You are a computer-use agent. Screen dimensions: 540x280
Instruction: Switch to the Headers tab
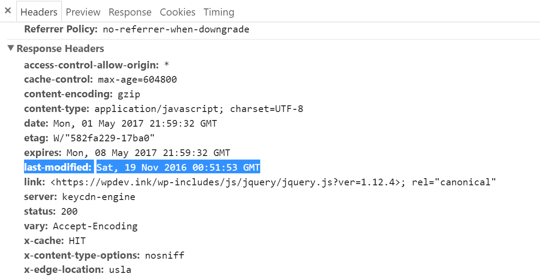tap(39, 12)
